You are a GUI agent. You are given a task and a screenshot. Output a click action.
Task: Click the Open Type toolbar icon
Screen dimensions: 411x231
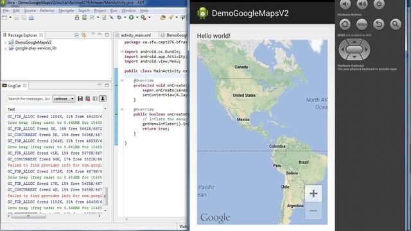[162, 17]
